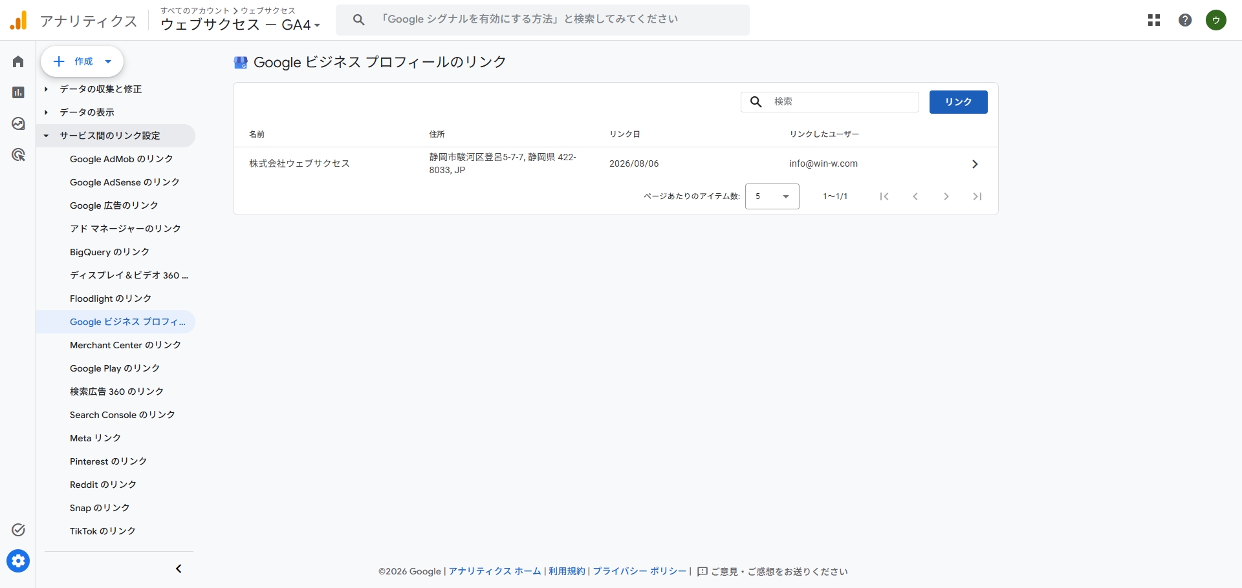Click the 2026/08/06 link date cell
Image resolution: width=1242 pixels, height=588 pixels.
coord(634,164)
